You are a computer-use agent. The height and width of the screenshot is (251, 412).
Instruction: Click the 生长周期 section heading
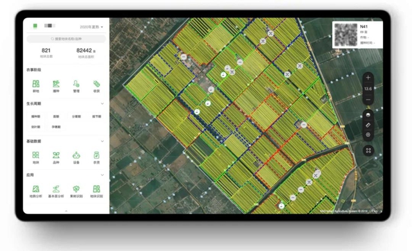pyautogui.click(x=33, y=104)
